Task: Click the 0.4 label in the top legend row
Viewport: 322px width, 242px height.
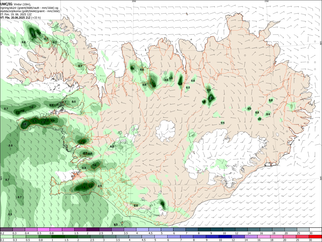Action: [x=27, y=233]
